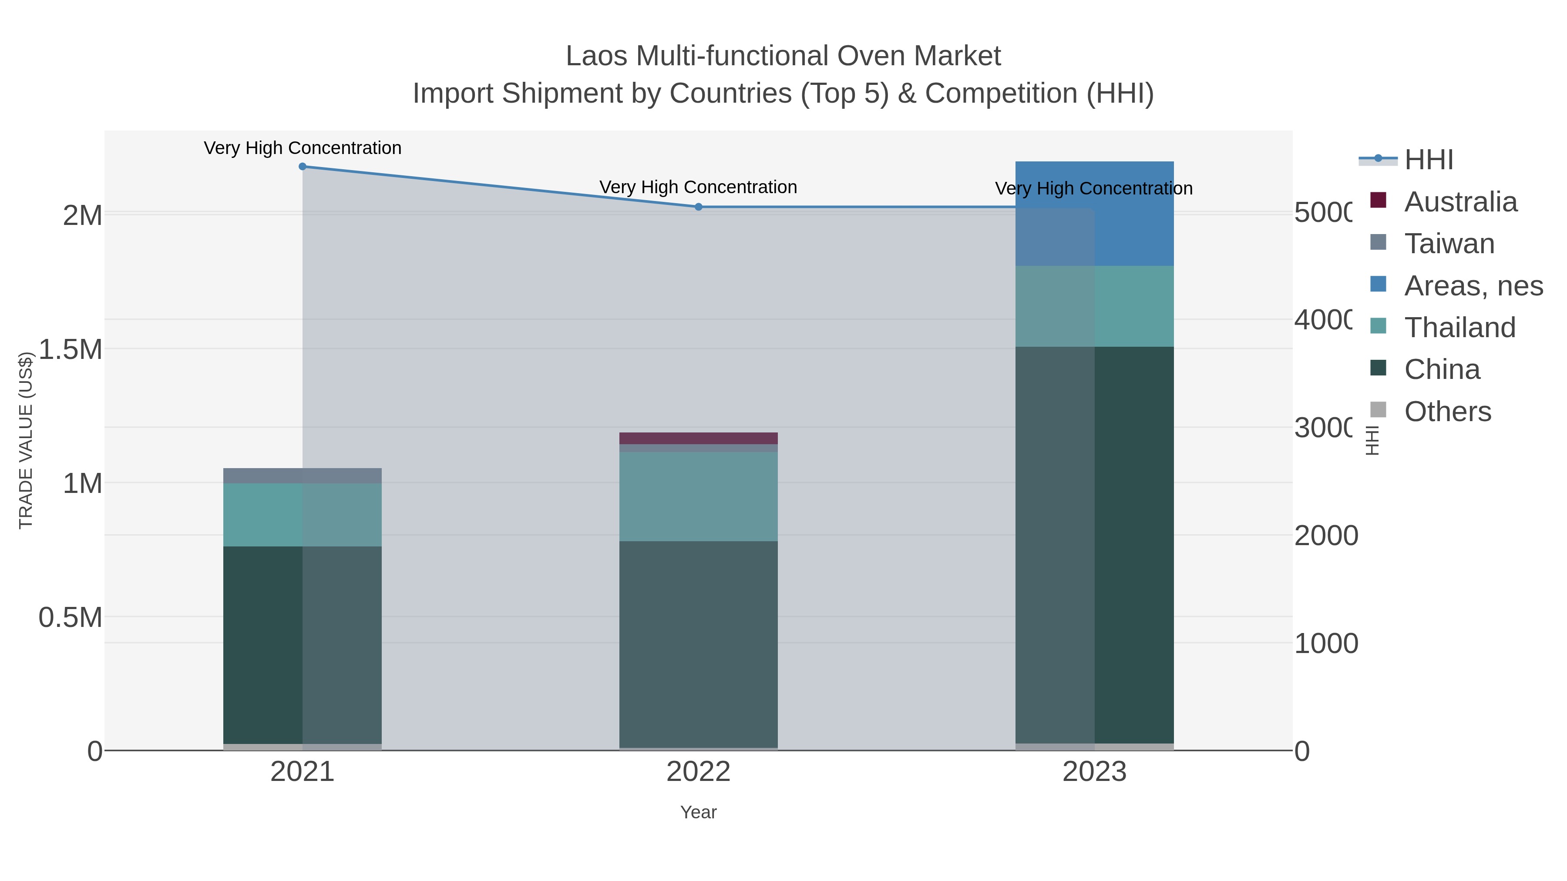The height and width of the screenshot is (881, 1567).
Task: Toggle the HHI legend entry
Action: 1406,160
